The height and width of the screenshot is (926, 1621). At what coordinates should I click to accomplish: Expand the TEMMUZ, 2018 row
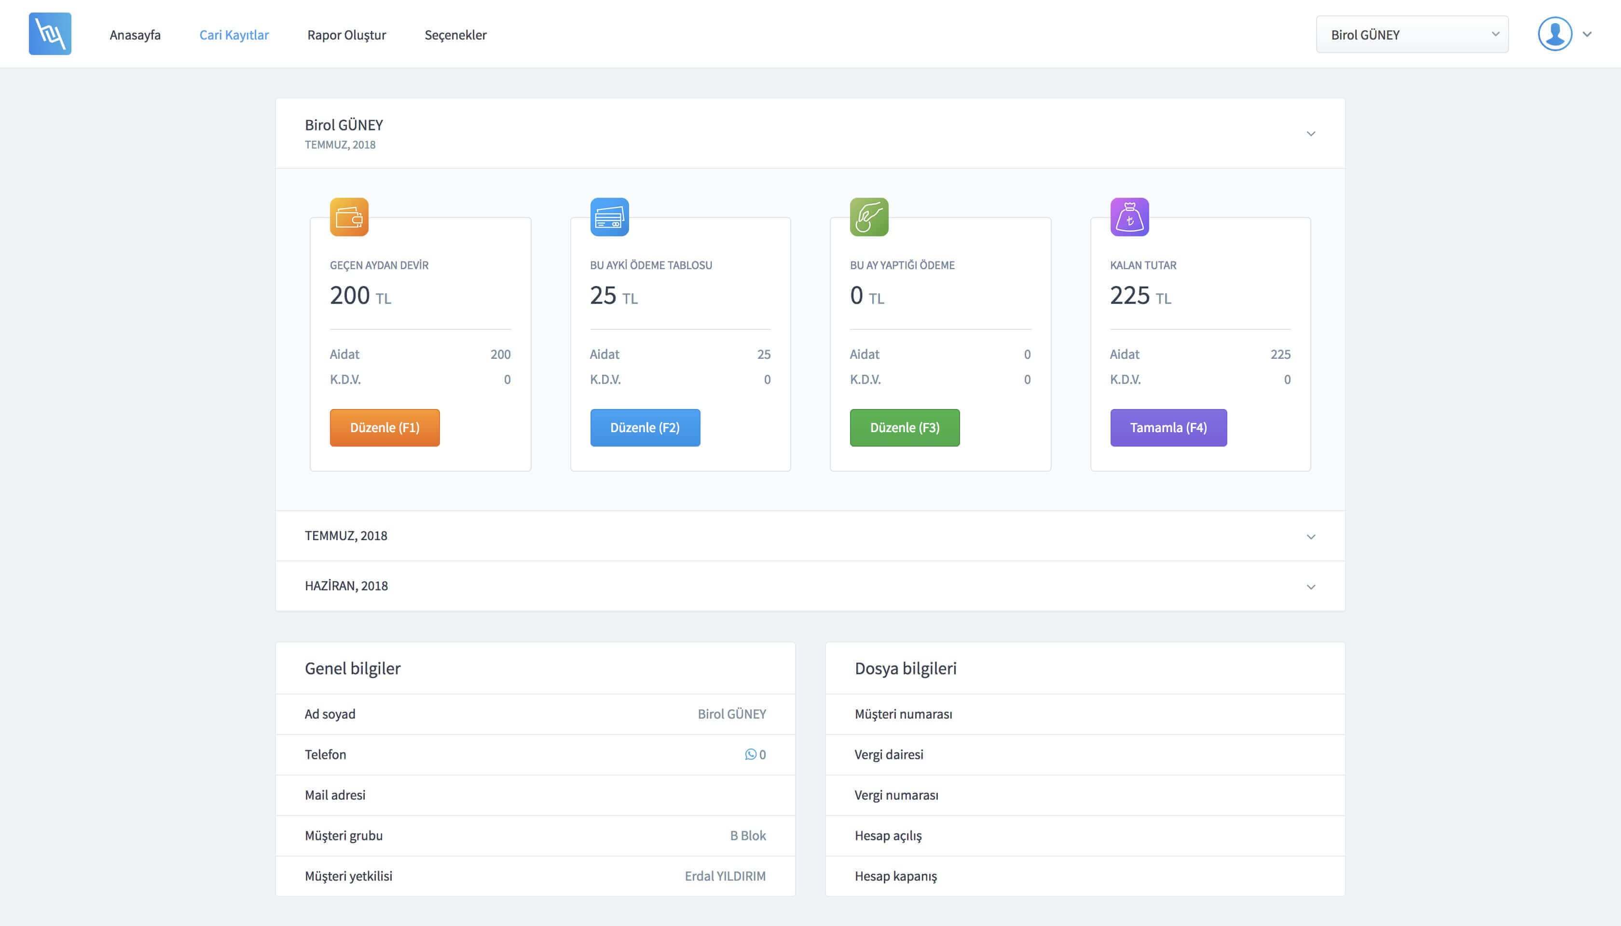coord(1310,537)
